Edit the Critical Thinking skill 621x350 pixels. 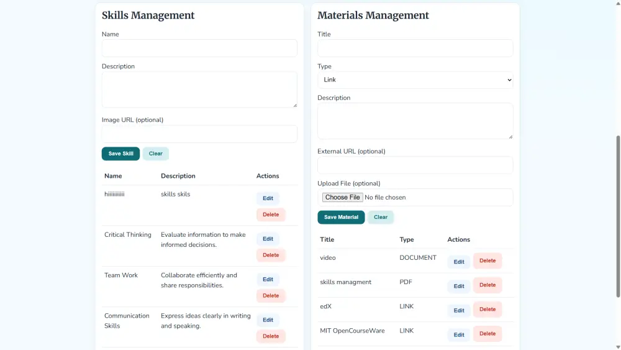tap(268, 239)
